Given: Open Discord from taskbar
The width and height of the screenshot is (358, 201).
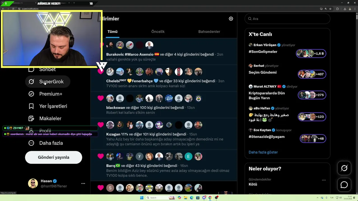Looking at the screenshot, I should pos(204,198).
